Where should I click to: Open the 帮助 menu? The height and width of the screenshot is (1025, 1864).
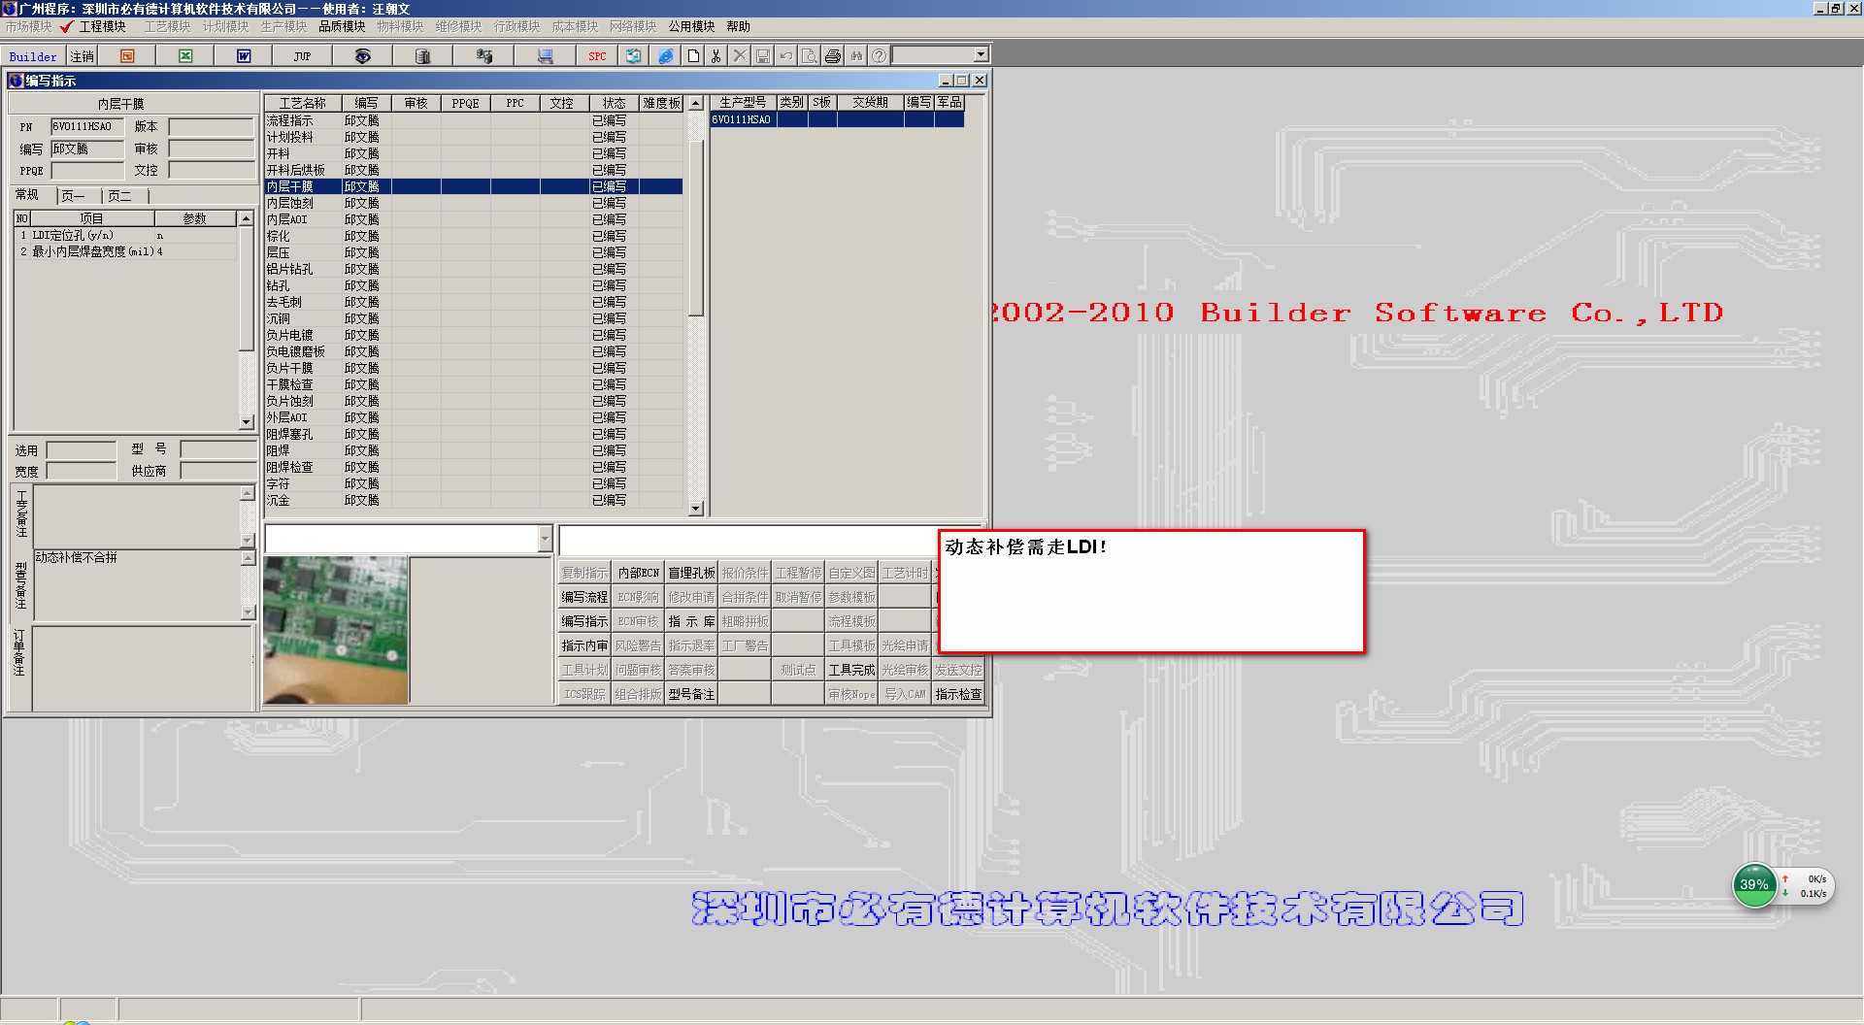[x=738, y=26]
